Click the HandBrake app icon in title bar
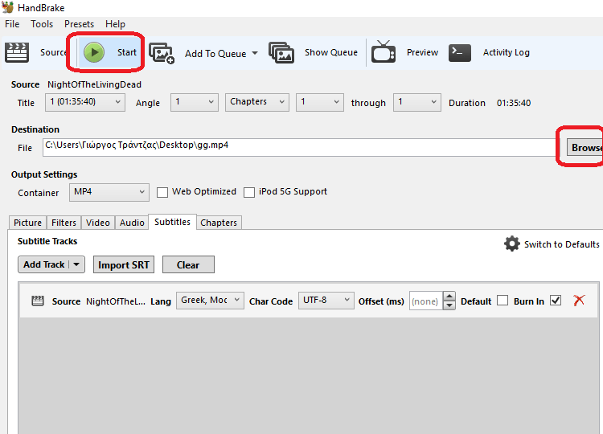 pyautogui.click(x=8, y=7)
